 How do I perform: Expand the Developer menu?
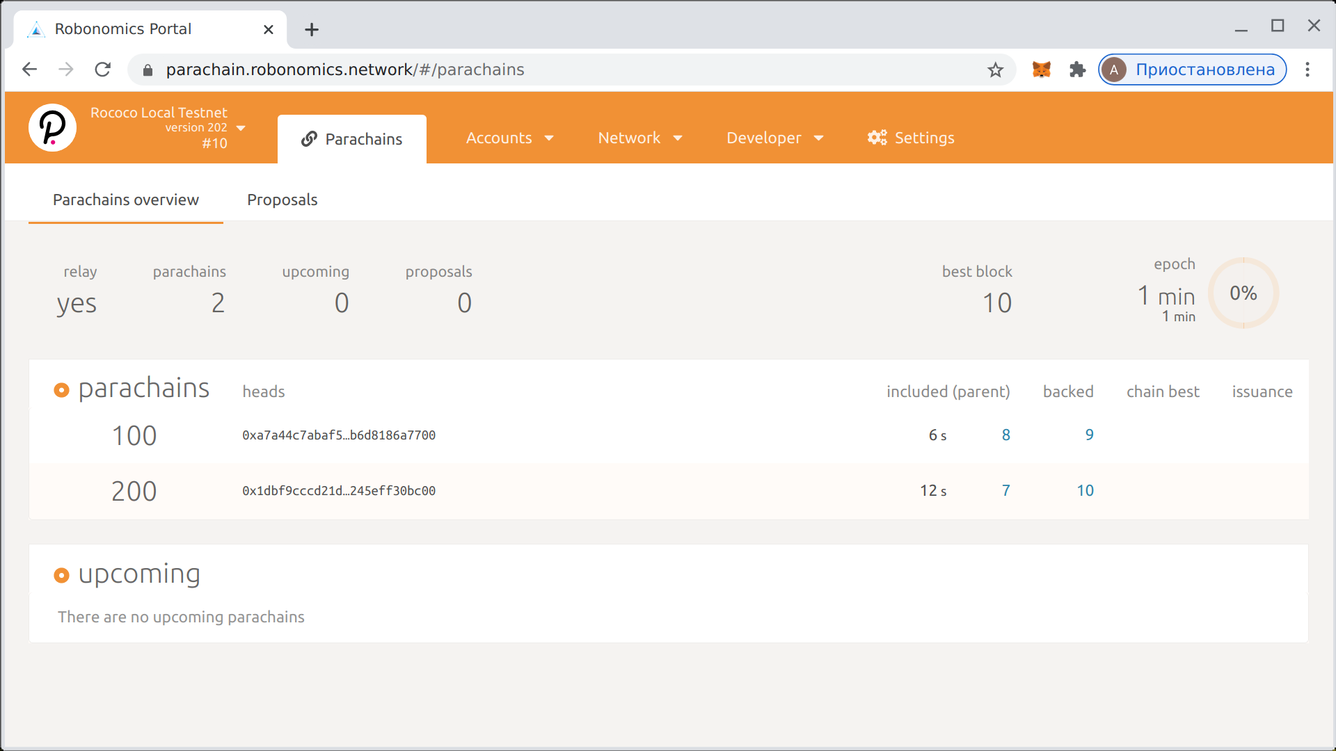(774, 138)
